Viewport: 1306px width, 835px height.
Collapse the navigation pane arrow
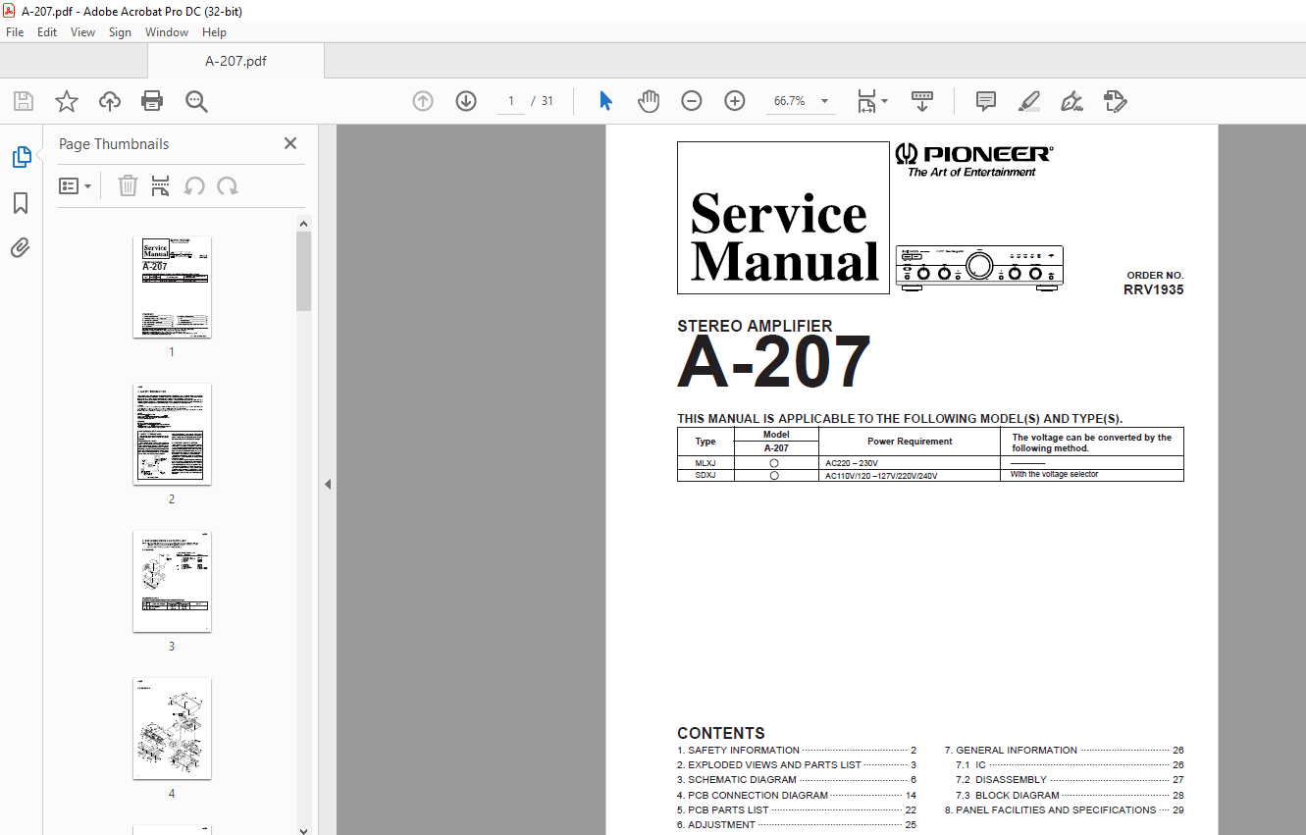328,485
